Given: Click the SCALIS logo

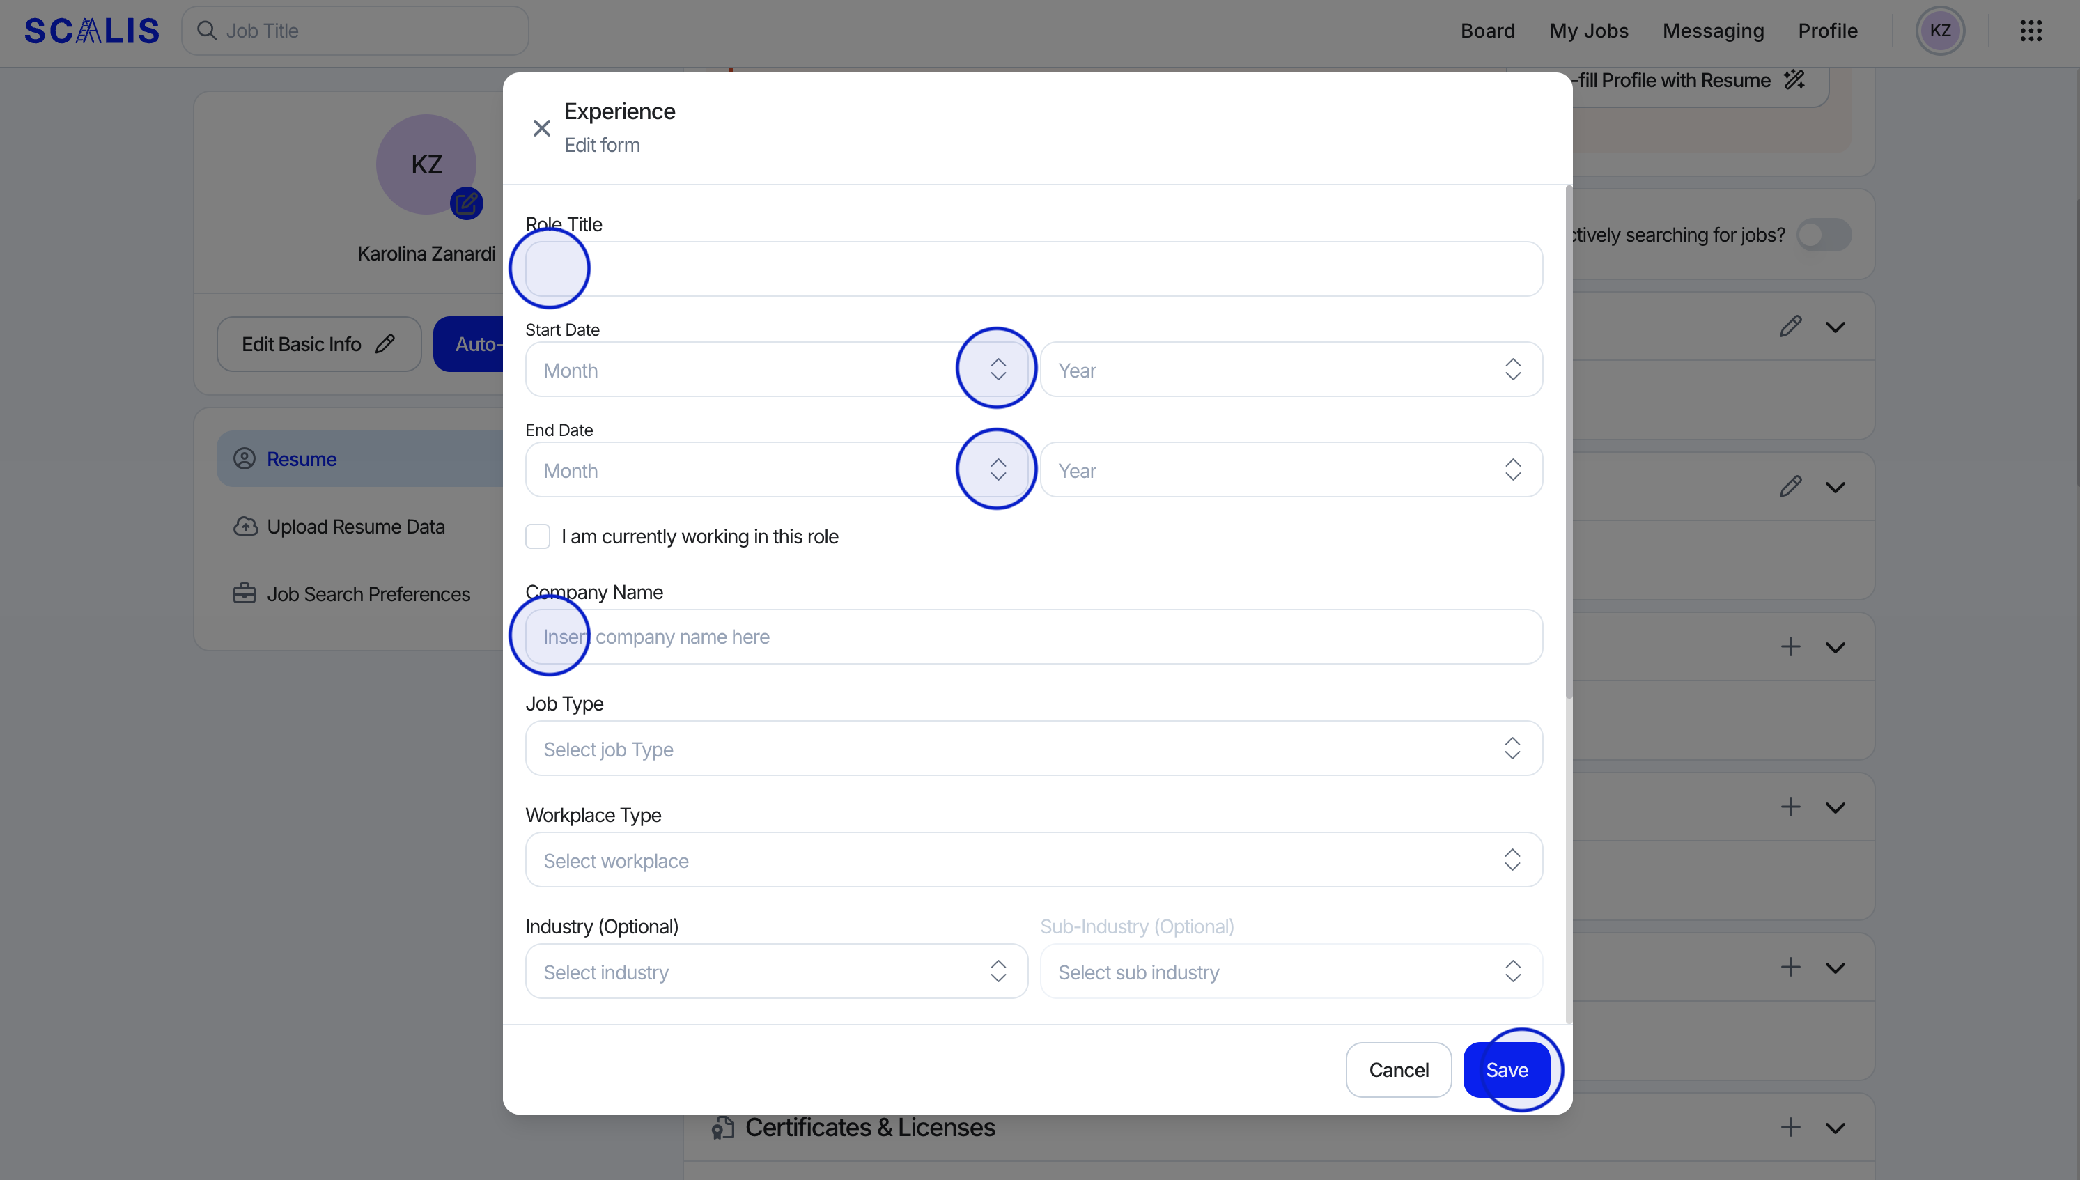Looking at the screenshot, I should (91, 31).
